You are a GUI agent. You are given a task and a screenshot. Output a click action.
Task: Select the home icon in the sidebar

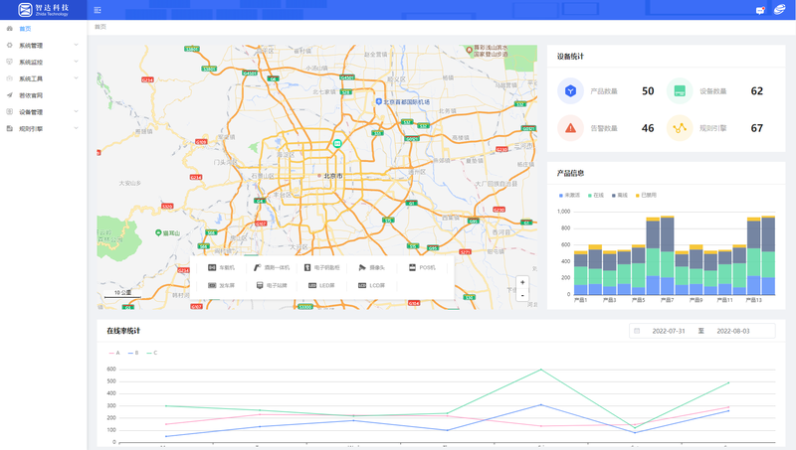[10, 29]
